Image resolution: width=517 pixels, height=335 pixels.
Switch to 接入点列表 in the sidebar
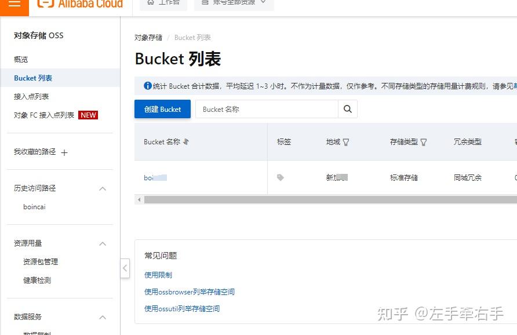[30, 96]
